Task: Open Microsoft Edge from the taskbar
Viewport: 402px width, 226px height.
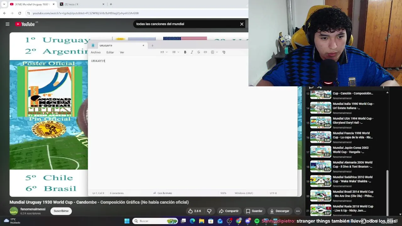Action: [x=193, y=221]
